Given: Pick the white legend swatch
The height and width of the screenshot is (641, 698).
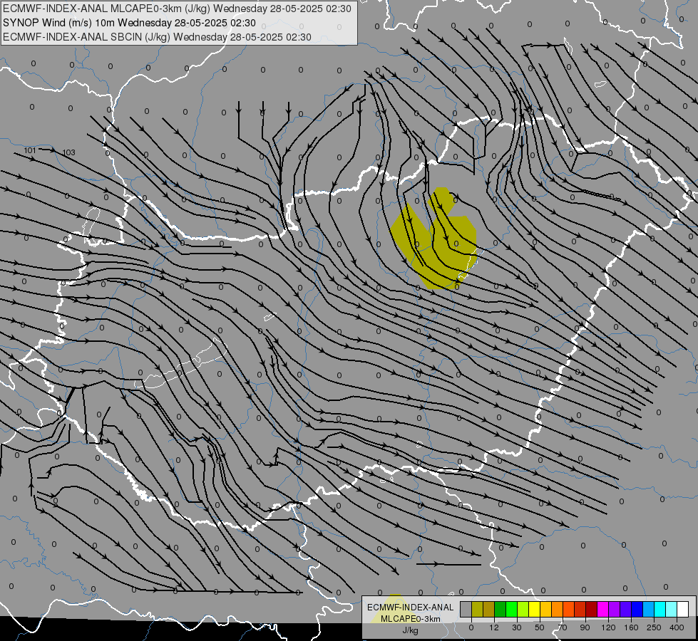Looking at the screenshot, I should point(683,609).
